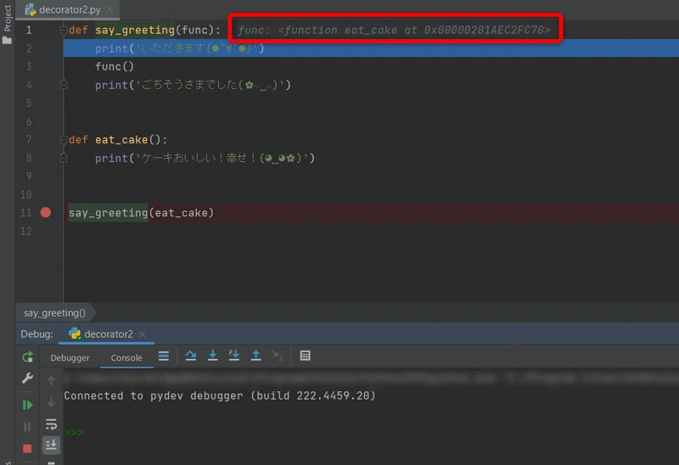Open debugger settings wrench icon
The image size is (679, 465).
click(27, 378)
